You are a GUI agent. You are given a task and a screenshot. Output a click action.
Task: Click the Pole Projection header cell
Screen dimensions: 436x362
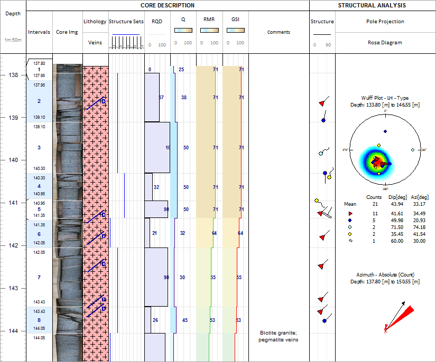(385, 21)
